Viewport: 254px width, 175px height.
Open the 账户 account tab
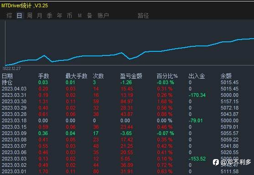pyautogui.click(x=103, y=15)
